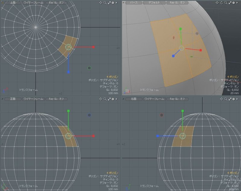Rotate view icon in perspective (パース) viewport
The image size is (241, 191).
(x=221, y=3)
